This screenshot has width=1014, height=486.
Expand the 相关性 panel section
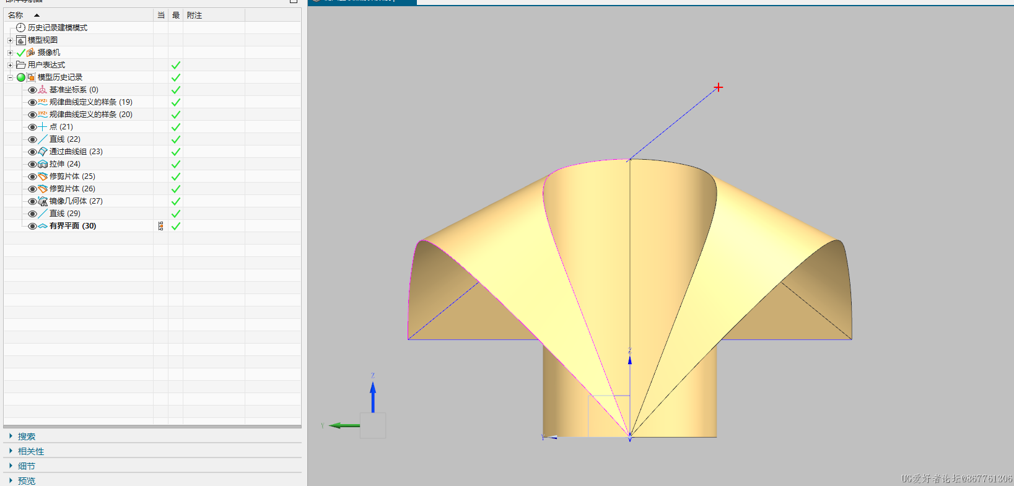pyautogui.click(x=11, y=451)
